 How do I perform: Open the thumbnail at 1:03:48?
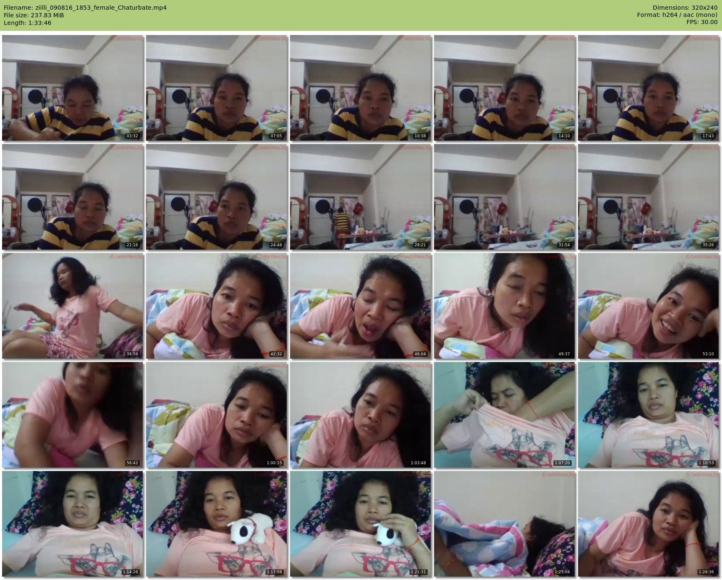361,415
